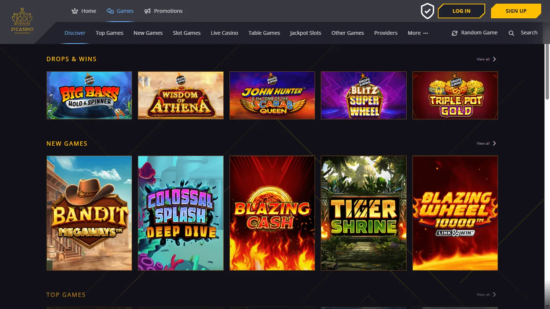
Task: Click the SIGN UP button
Action: point(516,11)
